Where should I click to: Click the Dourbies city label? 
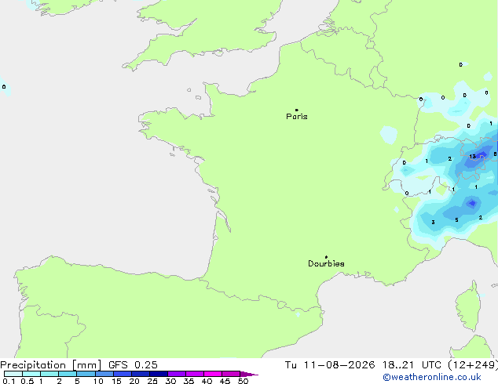pyautogui.click(x=326, y=263)
